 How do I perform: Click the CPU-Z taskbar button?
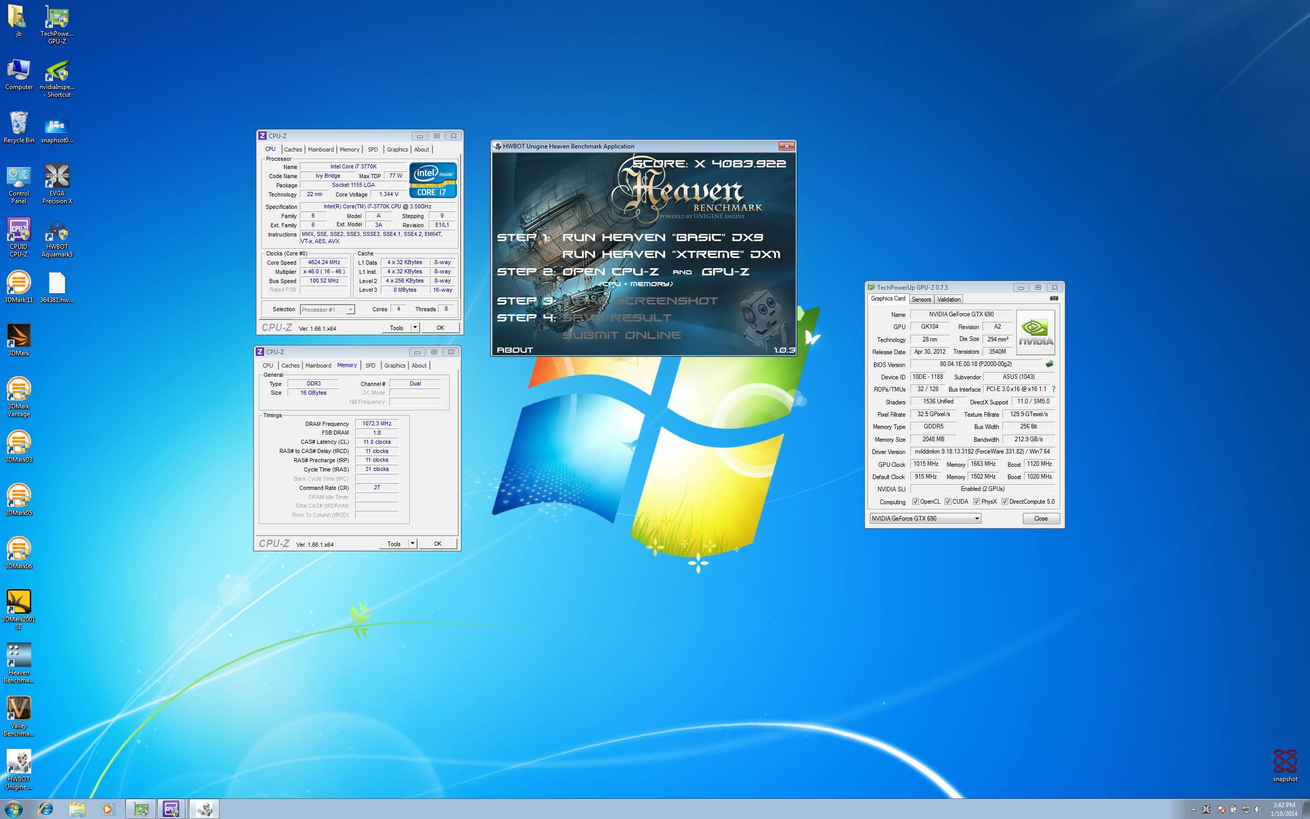pos(171,809)
